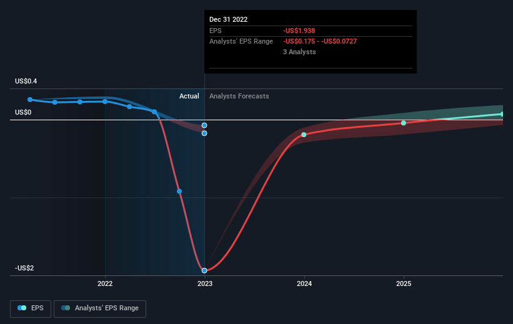
Task: Select the EPS data point at 2023
Action: 204,270
